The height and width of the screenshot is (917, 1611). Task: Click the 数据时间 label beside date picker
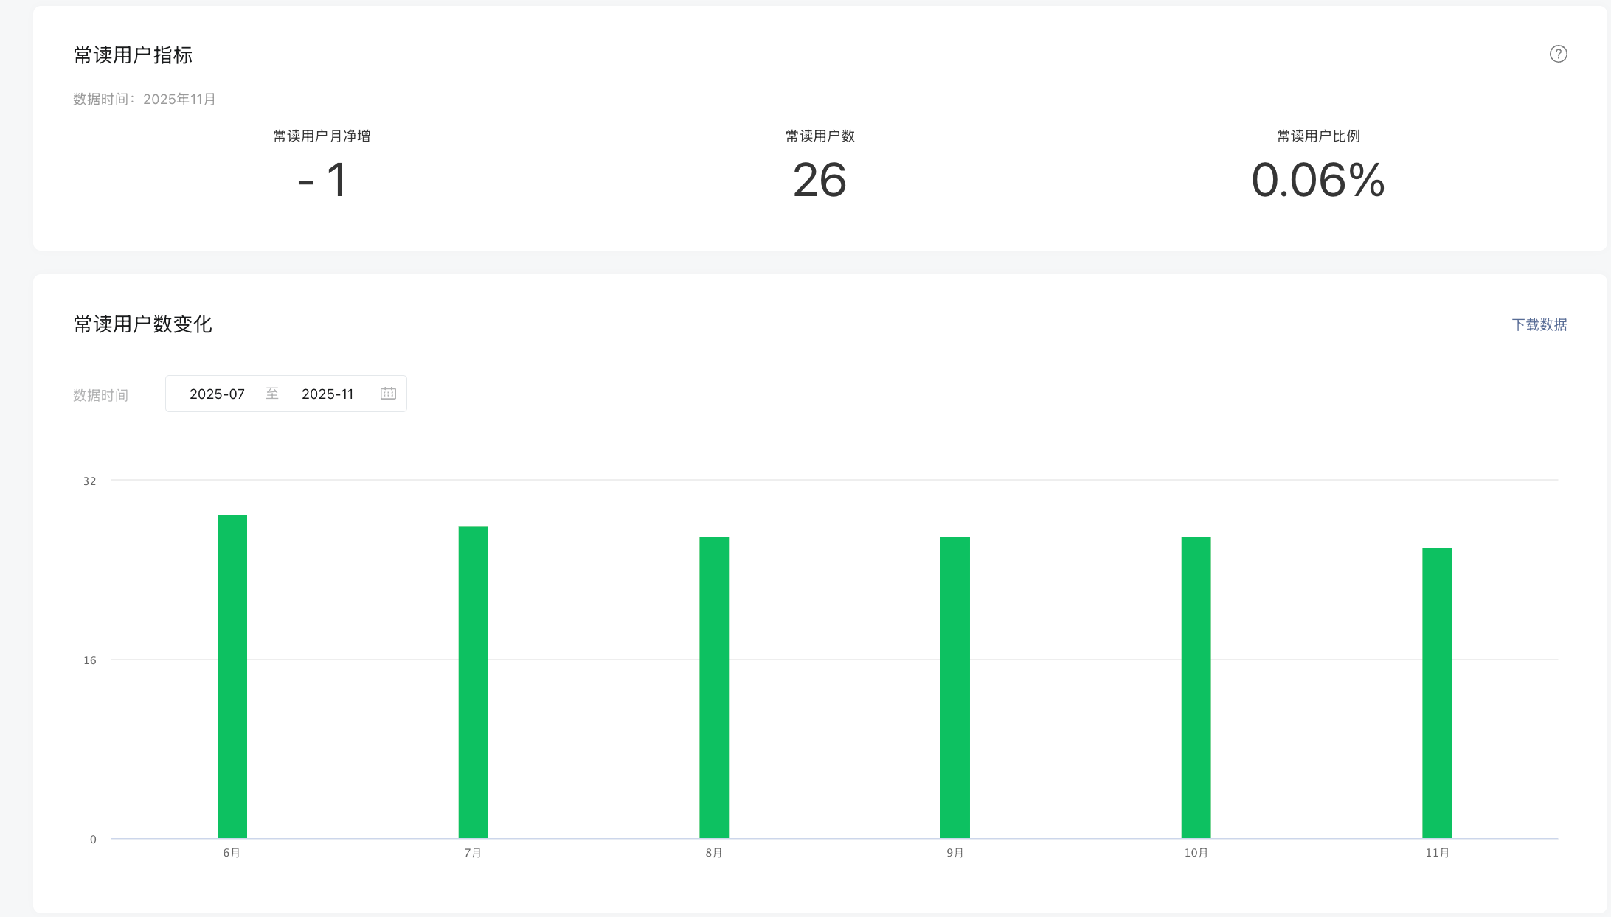coord(100,395)
